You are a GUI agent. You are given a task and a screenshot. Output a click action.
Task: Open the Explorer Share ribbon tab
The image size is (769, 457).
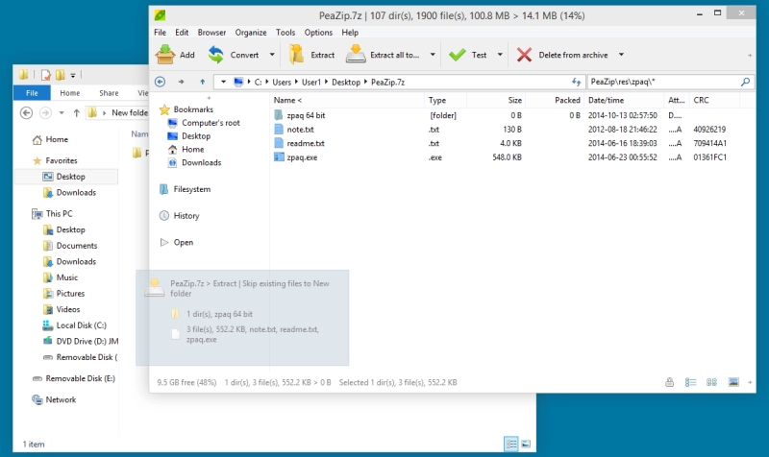pos(109,93)
